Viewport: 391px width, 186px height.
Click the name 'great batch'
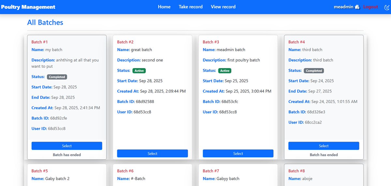[141, 50]
